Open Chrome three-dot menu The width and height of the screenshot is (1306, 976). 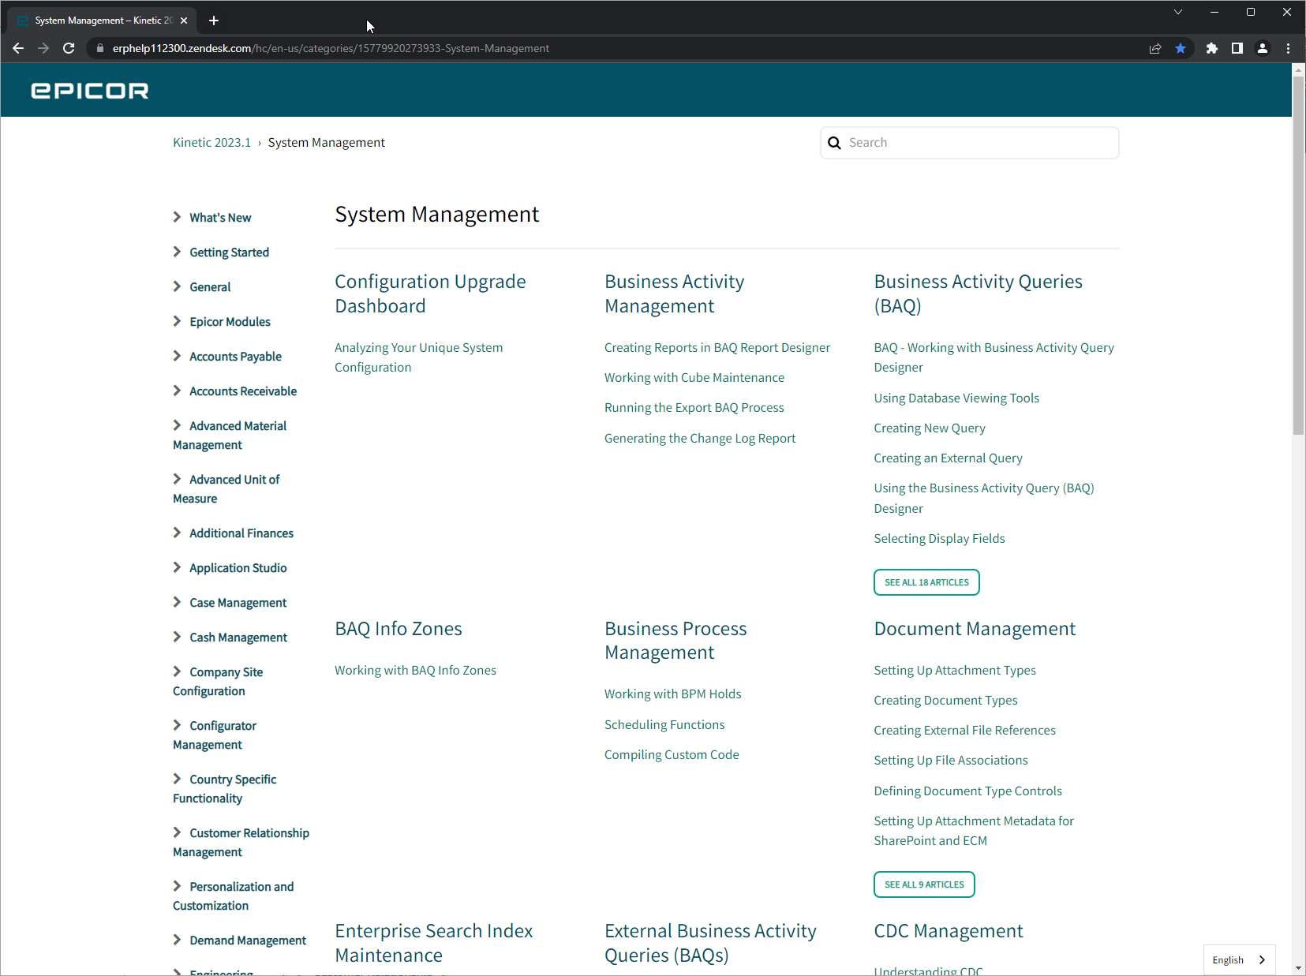pyautogui.click(x=1288, y=48)
